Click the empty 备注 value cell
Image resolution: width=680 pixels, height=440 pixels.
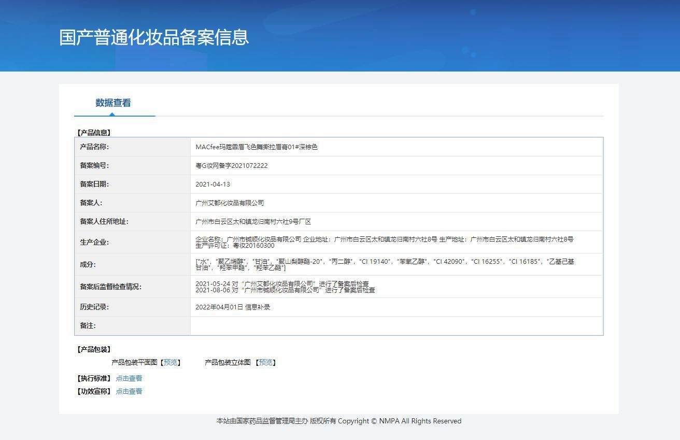point(396,326)
